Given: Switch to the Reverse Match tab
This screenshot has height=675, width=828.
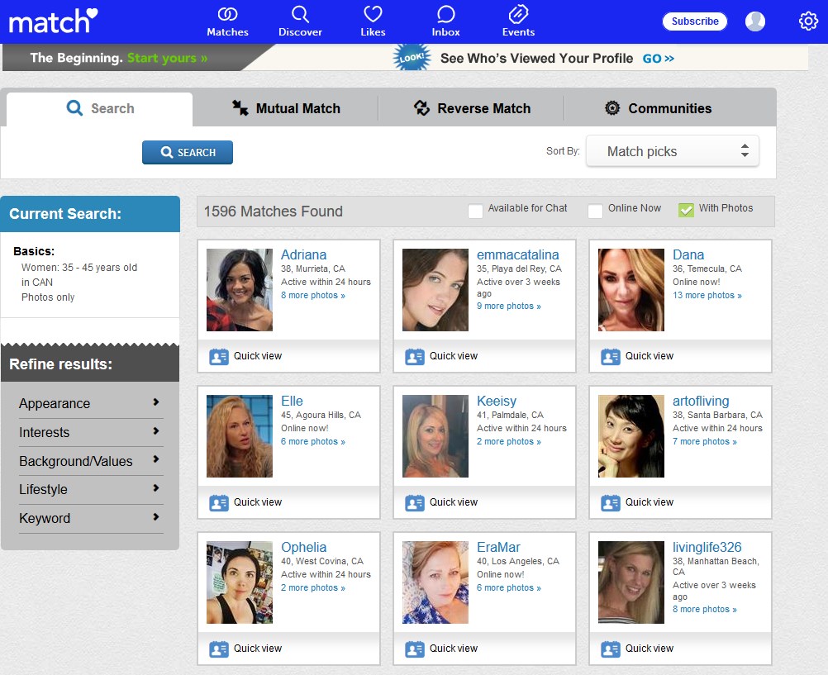Looking at the screenshot, I should click(472, 108).
